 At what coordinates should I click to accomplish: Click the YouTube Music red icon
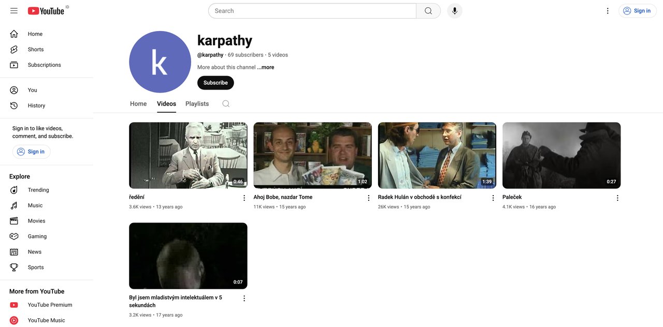(x=14, y=320)
